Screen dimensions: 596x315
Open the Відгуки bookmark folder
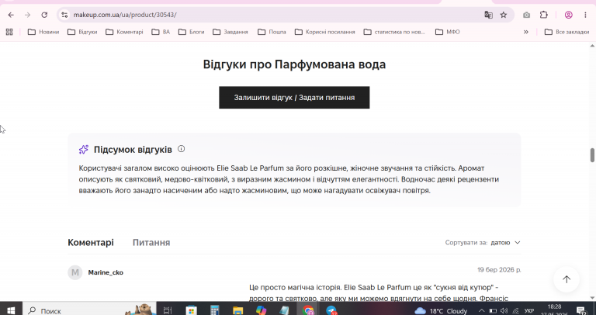coord(82,32)
